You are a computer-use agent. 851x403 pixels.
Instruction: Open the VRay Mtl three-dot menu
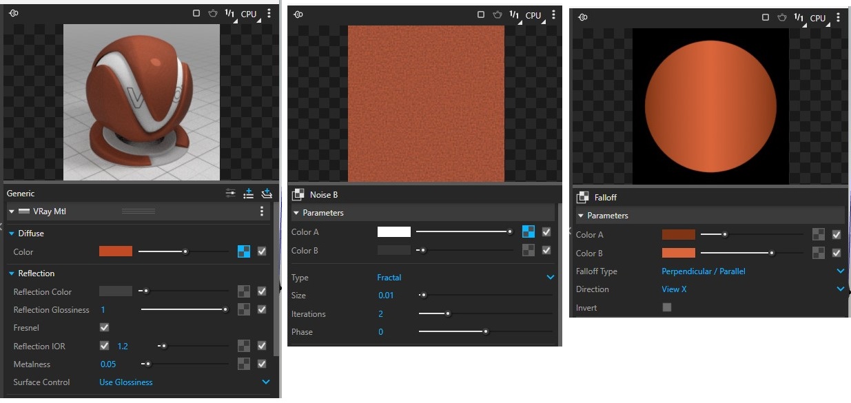coord(262,211)
